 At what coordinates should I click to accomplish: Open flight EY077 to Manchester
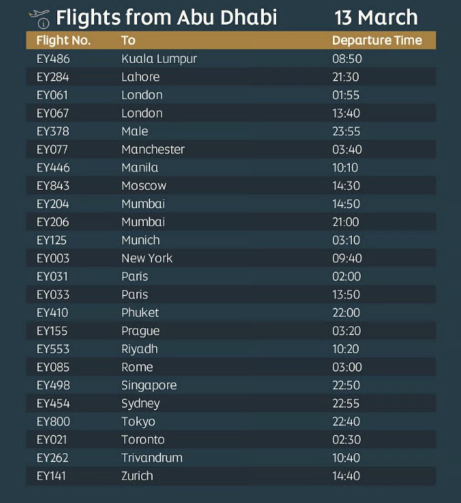click(x=230, y=149)
